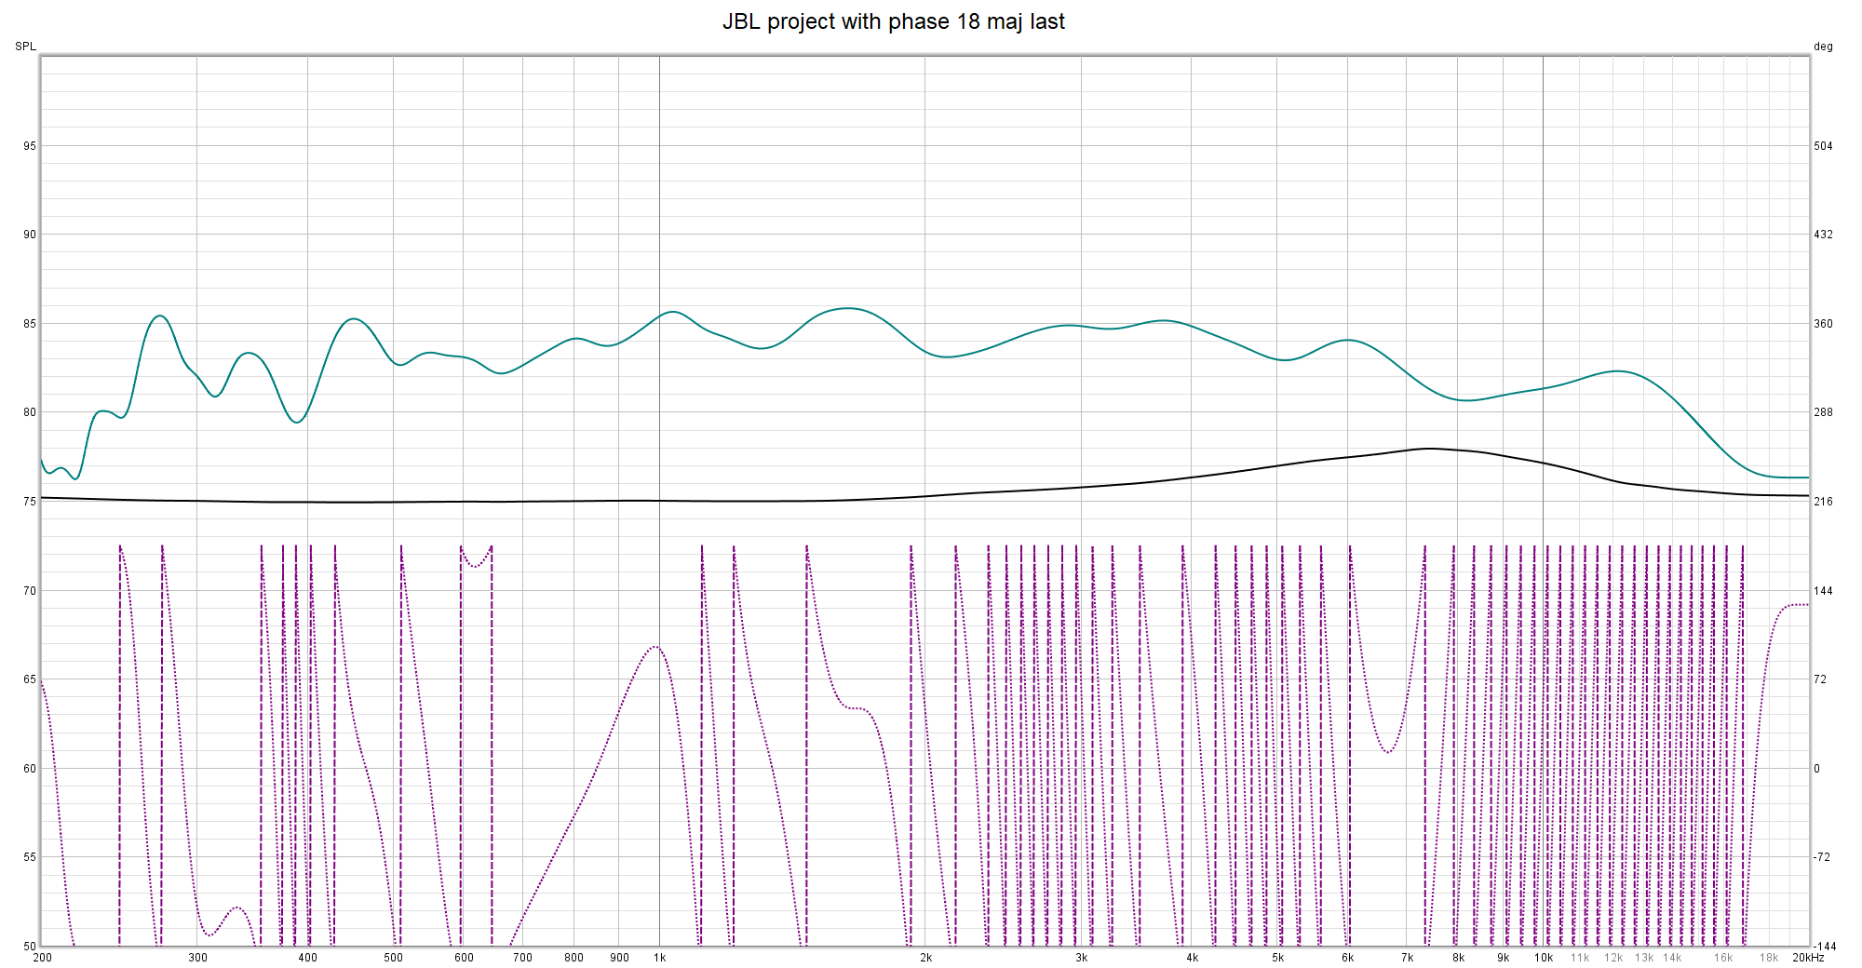Click the 400 frequency label
The image size is (1862, 968).
[x=307, y=958]
